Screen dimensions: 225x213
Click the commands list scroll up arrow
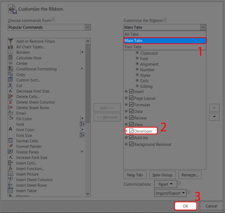88,41
